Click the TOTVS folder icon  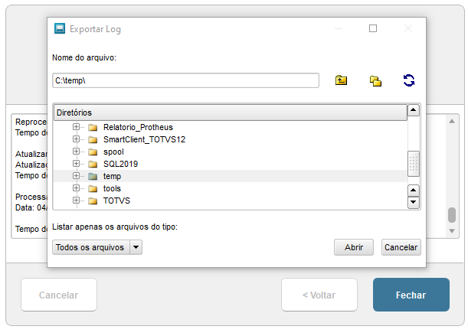93,201
